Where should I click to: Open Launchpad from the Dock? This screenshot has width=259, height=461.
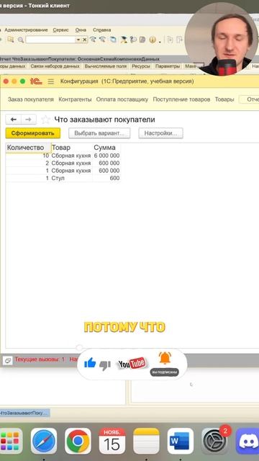point(11,442)
